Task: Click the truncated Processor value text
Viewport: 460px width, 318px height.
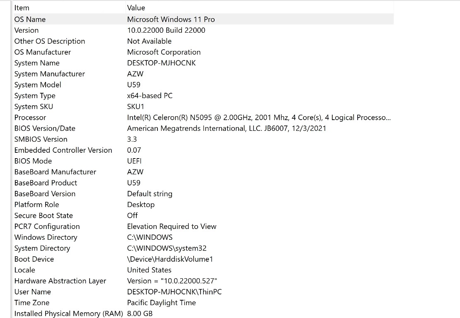Action: point(259,117)
